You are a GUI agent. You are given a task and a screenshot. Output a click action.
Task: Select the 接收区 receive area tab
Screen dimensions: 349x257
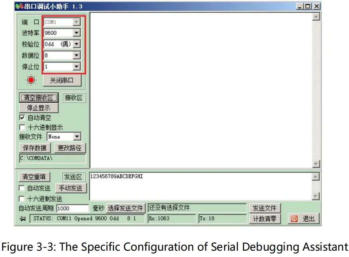click(x=74, y=98)
